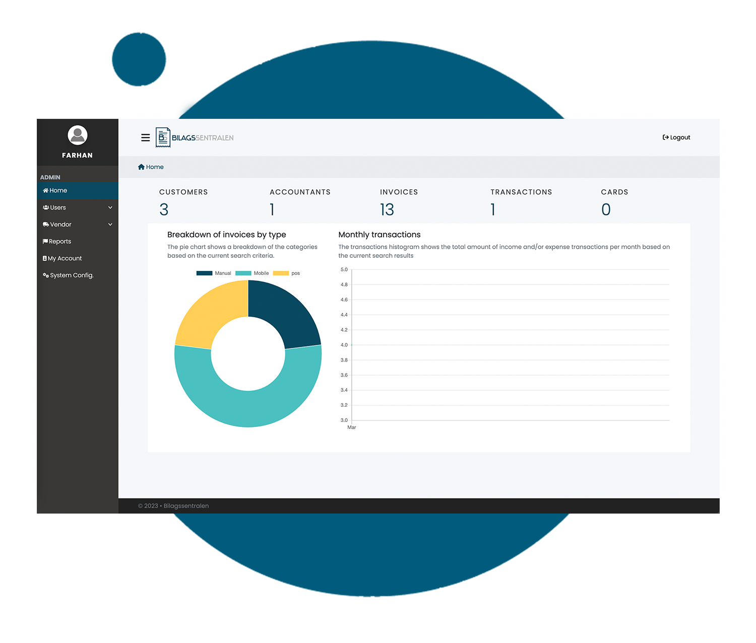
Task: Click the Home breadcrumb link
Action: [x=155, y=167]
